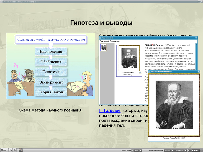Click the 10 из 15 page indicator
Image resolution: width=203 pixels, height=152 pixels.
pyautogui.click(x=195, y=150)
